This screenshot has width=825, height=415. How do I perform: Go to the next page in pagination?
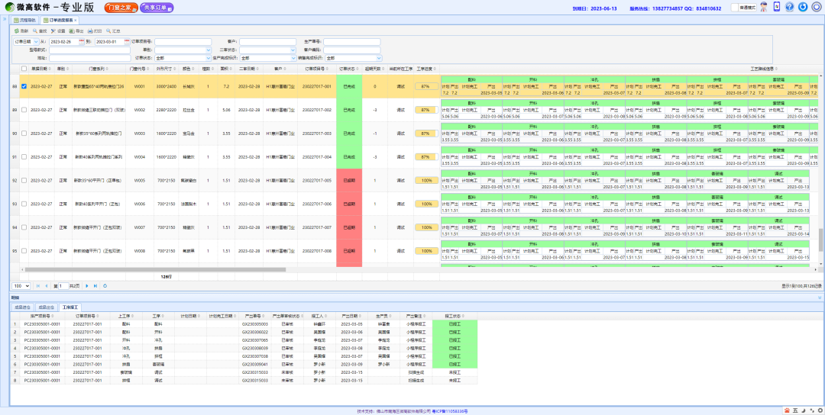click(86, 285)
